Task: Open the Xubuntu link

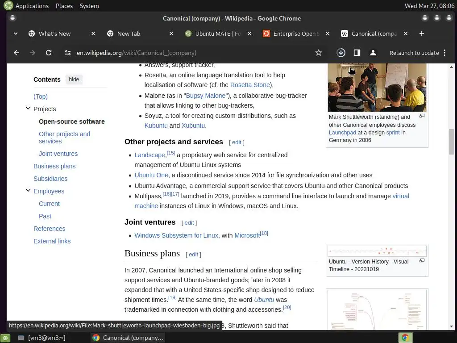Action: tap(193, 125)
